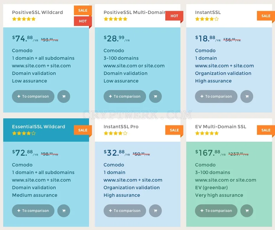Click InstantSSL Pro cart icon

tap(155, 211)
